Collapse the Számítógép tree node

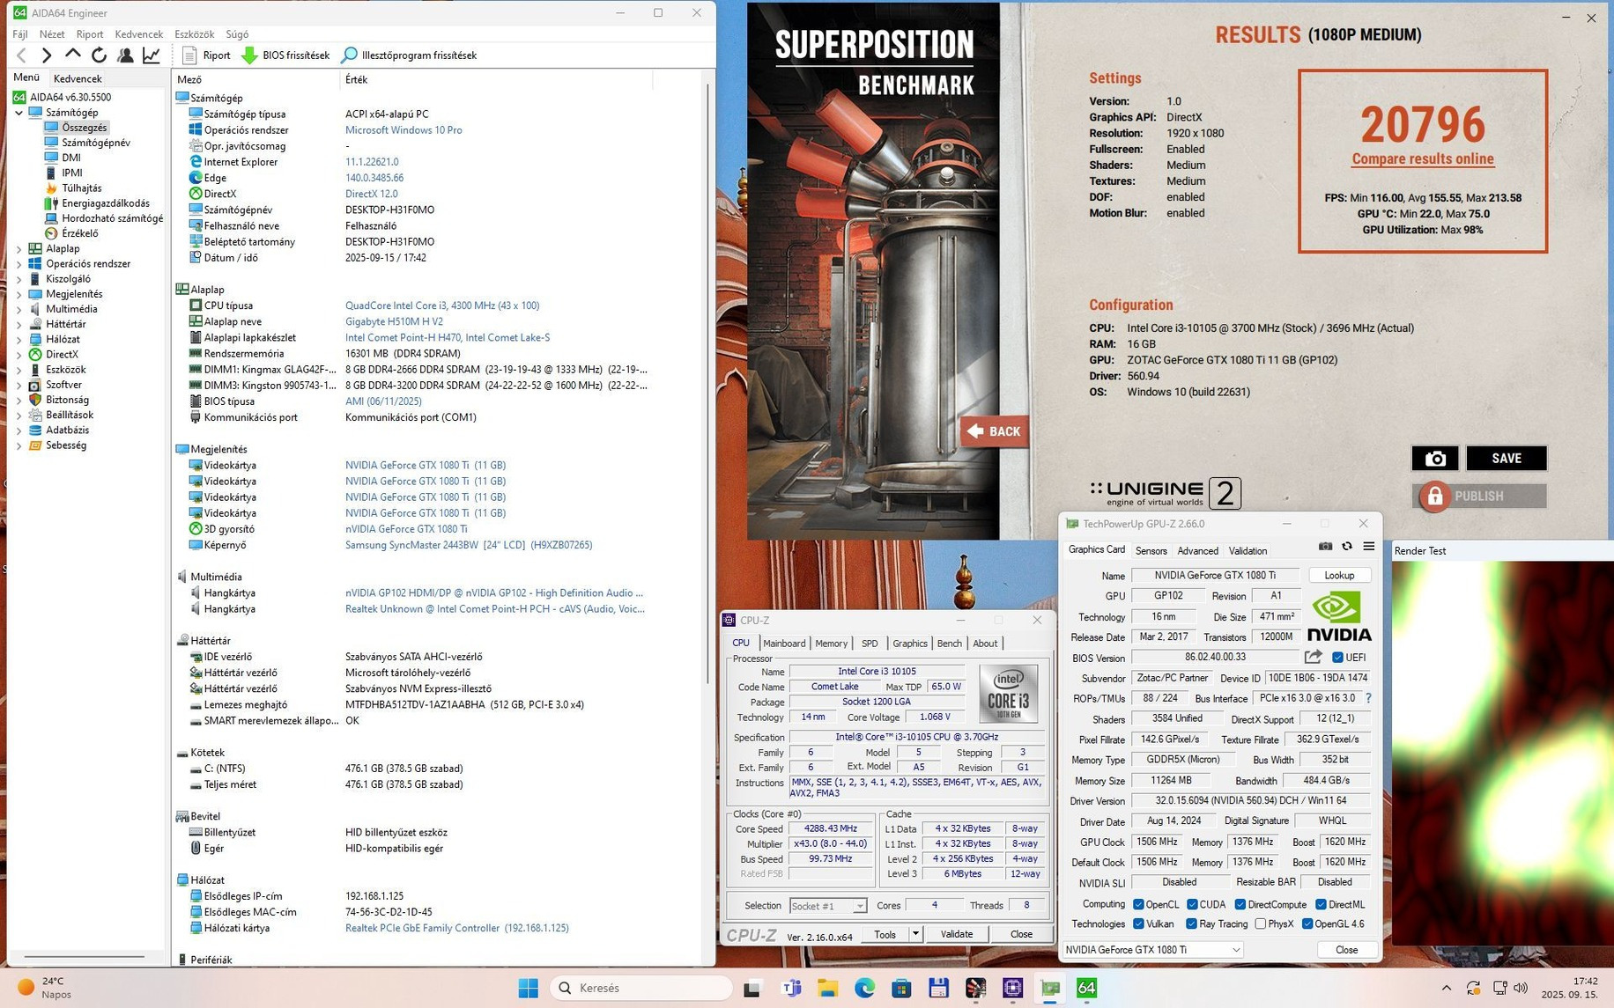(x=19, y=113)
